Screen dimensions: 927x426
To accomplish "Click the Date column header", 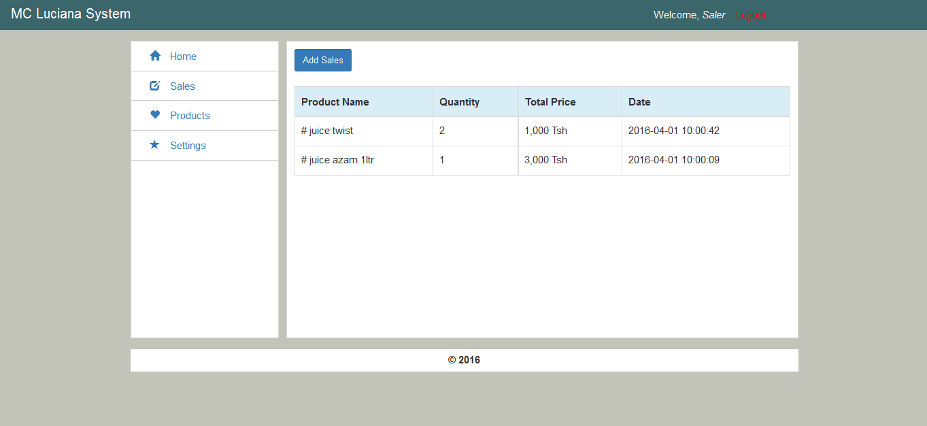I will pyautogui.click(x=639, y=101).
